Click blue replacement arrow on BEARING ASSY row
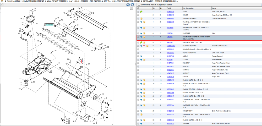Screen dimensions: 262x126 pos(141,22)
